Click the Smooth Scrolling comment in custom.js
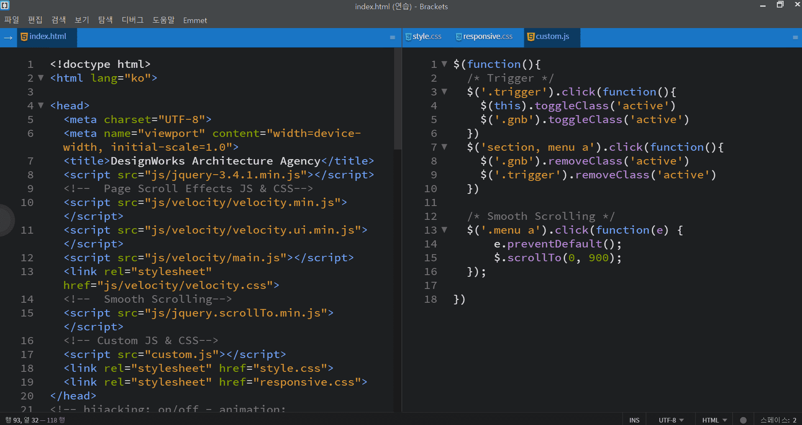The height and width of the screenshot is (425, 802). tap(541, 216)
